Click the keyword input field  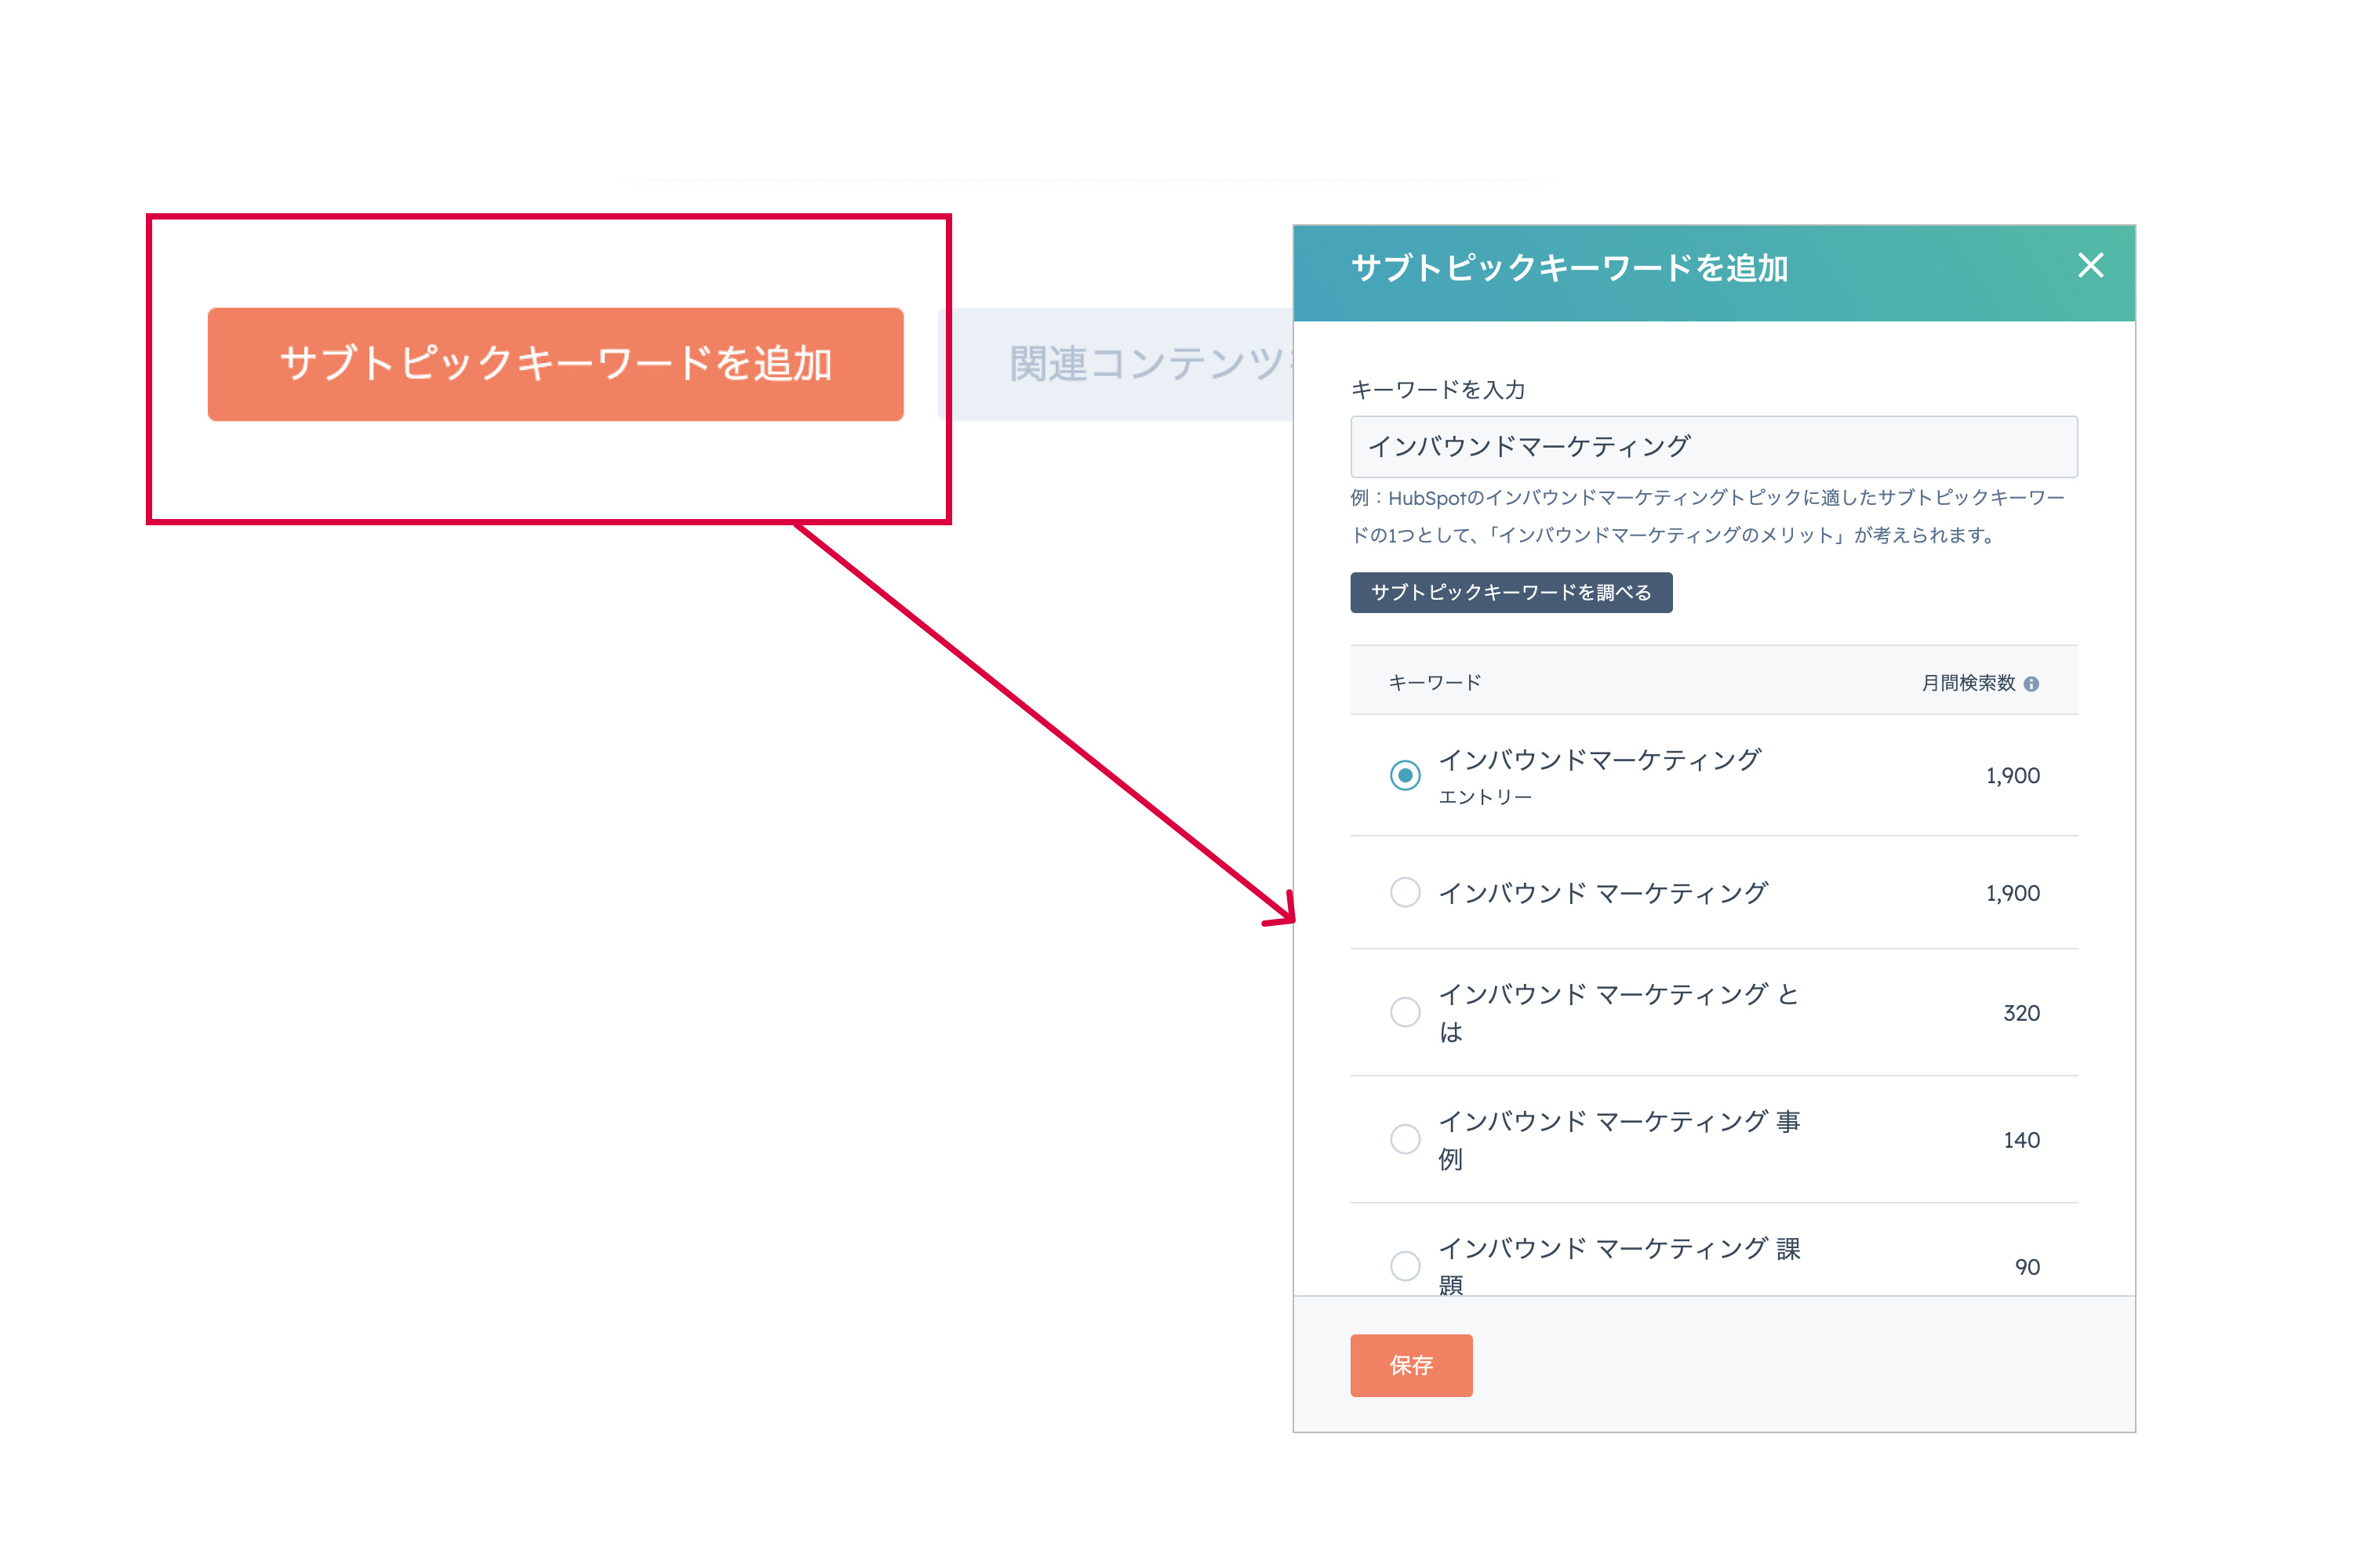(x=1713, y=447)
